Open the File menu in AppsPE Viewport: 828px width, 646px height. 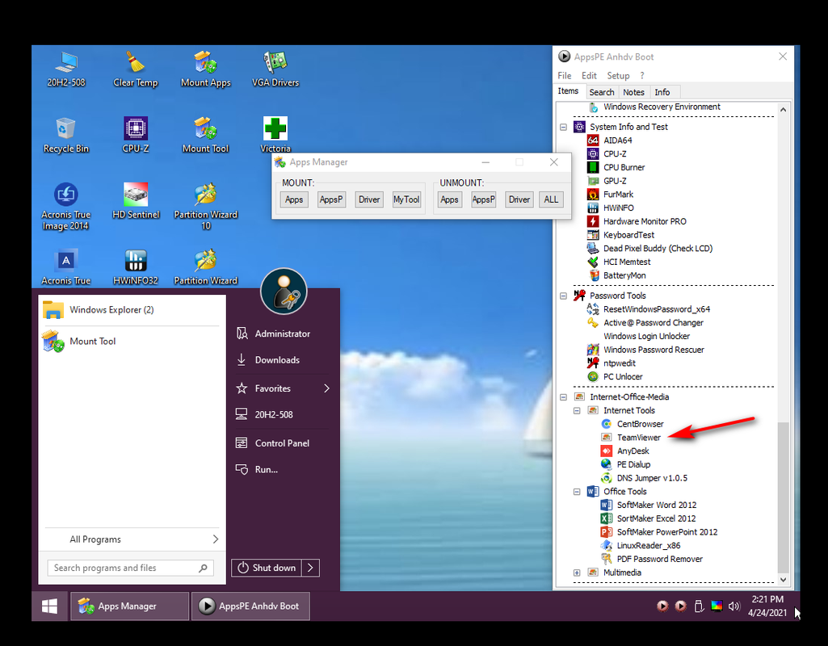(x=565, y=75)
